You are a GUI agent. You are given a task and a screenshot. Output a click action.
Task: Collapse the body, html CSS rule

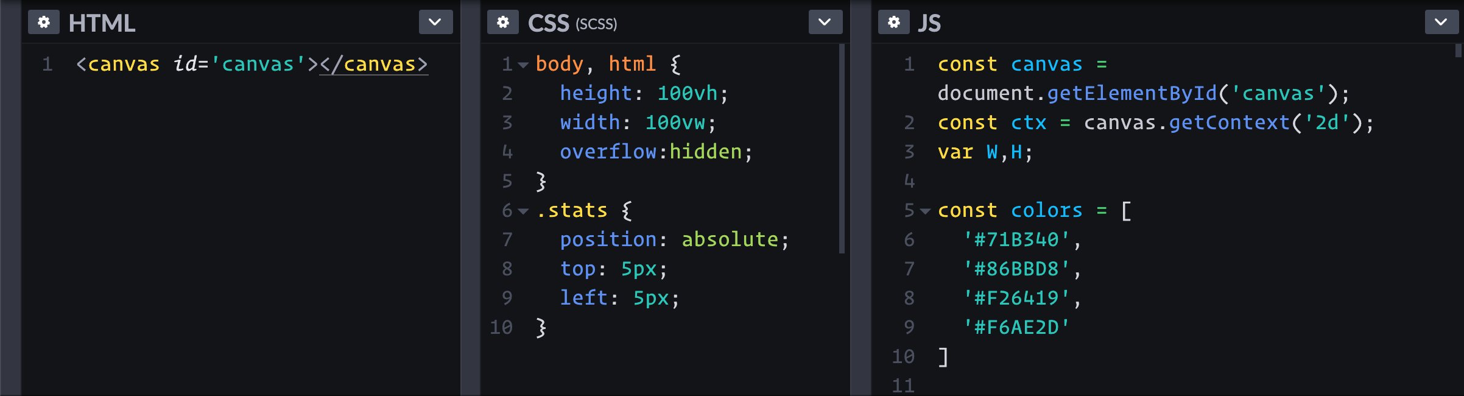point(523,65)
